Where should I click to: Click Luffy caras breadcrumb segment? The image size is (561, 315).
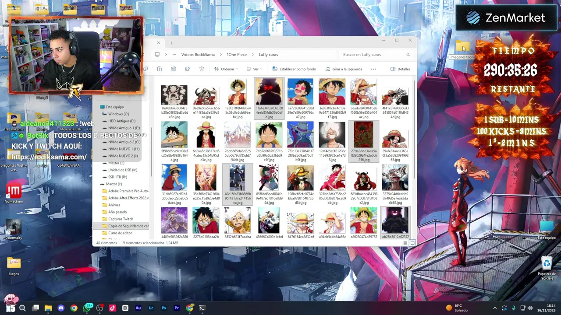(x=268, y=55)
